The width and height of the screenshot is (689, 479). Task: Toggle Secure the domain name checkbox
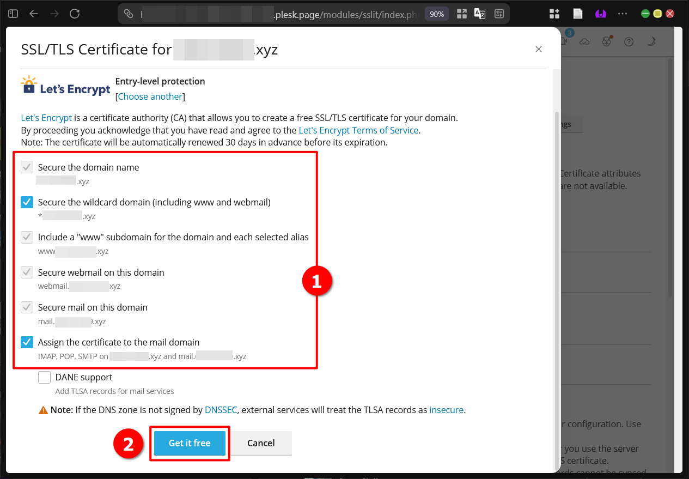(x=27, y=167)
